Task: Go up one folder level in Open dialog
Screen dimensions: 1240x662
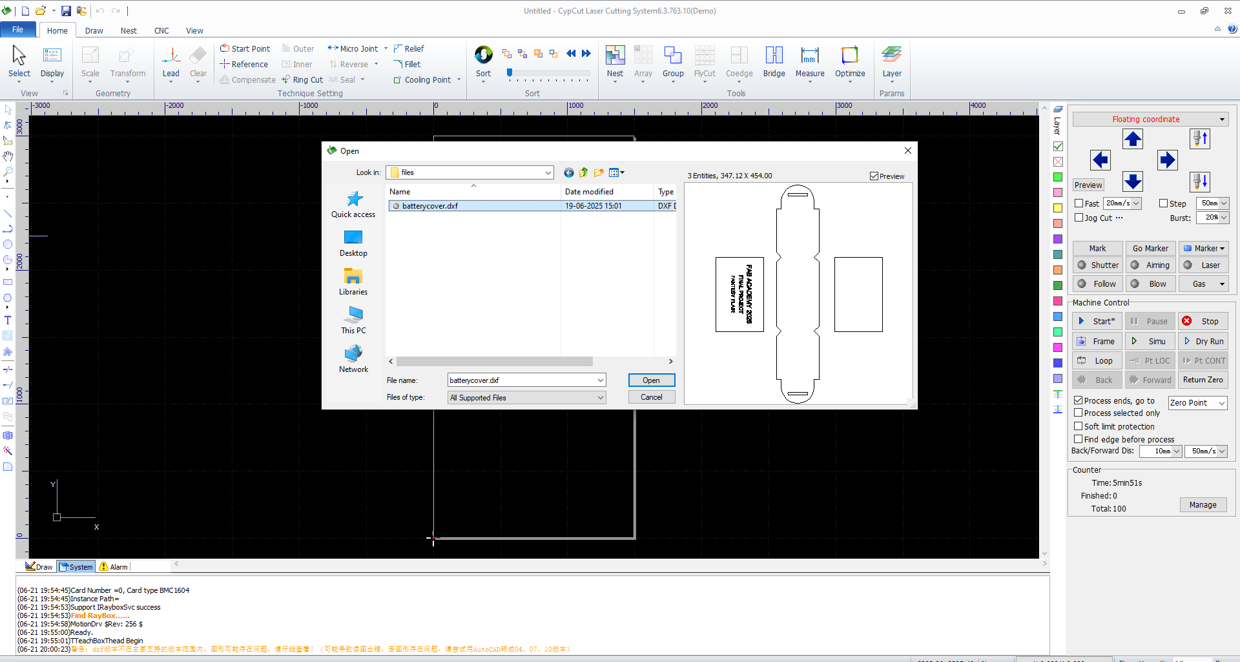Action: tap(584, 172)
